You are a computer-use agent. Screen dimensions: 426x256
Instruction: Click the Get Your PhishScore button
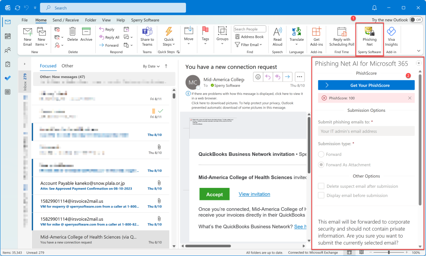[x=366, y=85]
